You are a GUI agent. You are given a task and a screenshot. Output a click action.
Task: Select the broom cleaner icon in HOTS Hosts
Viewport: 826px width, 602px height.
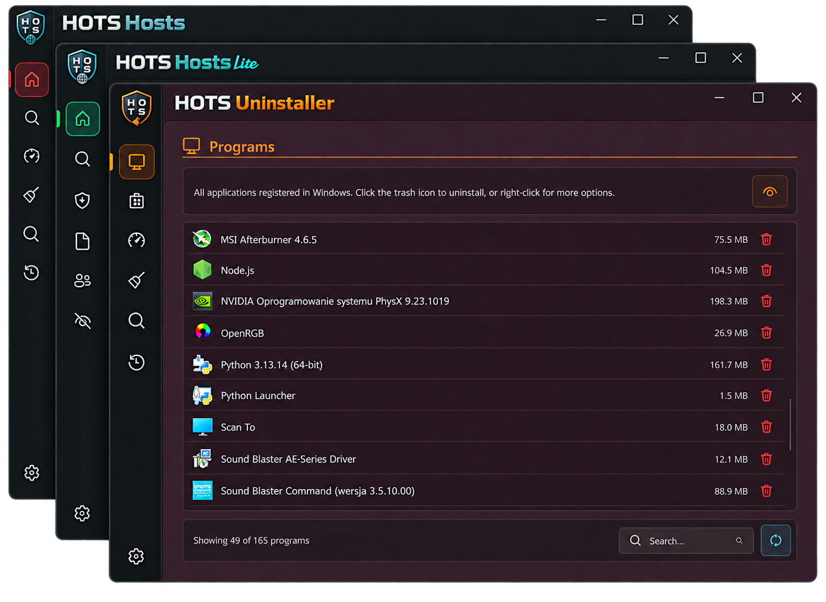tap(32, 194)
